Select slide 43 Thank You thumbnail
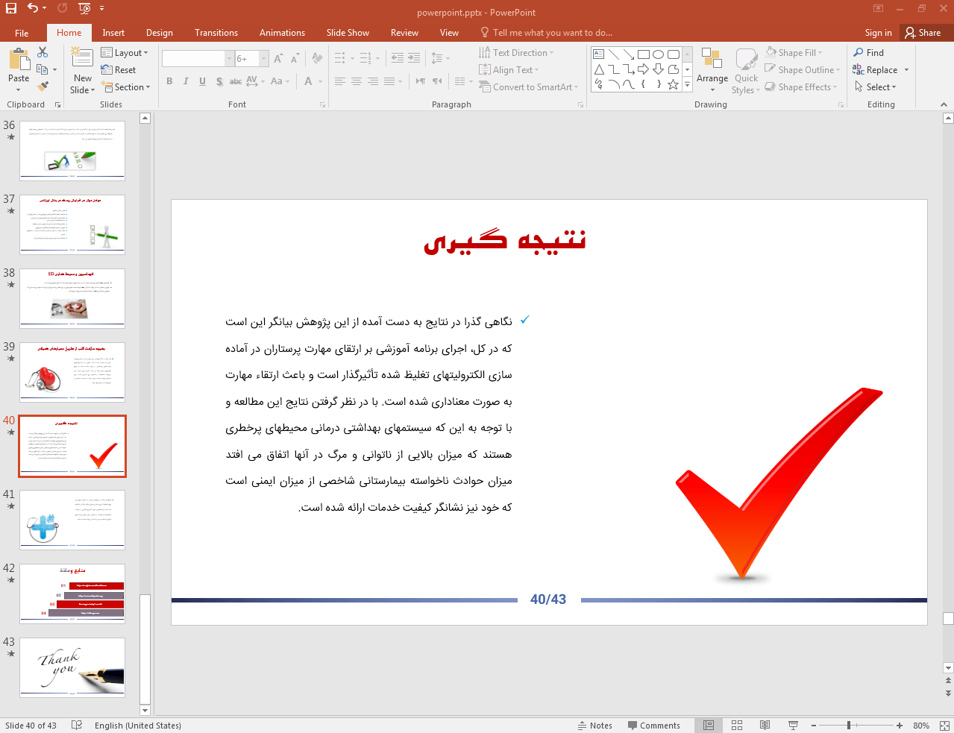This screenshot has width=954, height=733. [72, 667]
